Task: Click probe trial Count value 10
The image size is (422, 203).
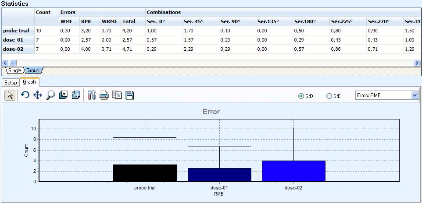Action: (x=39, y=31)
